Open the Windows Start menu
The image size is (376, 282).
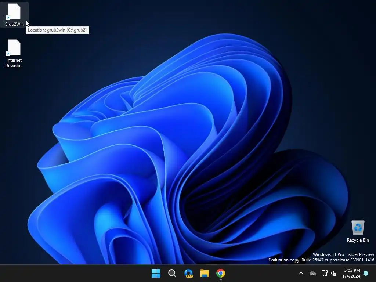click(x=156, y=273)
